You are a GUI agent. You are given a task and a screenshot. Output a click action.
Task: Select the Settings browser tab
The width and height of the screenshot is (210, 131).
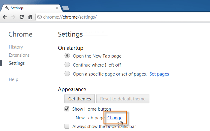pos(31,8)
